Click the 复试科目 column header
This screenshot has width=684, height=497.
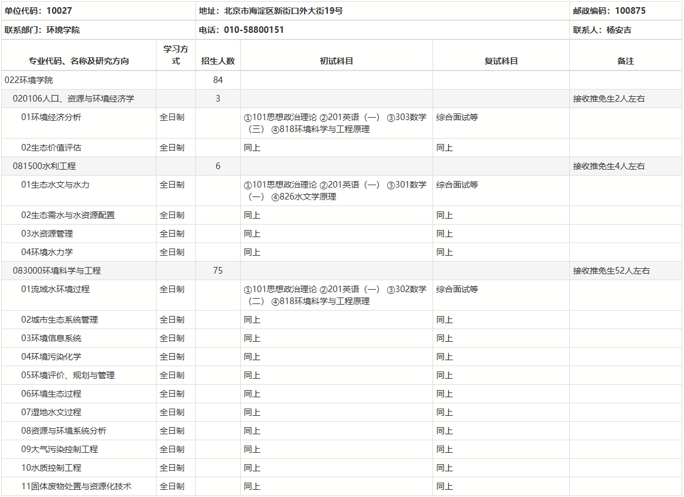click(x=501, y=61)
